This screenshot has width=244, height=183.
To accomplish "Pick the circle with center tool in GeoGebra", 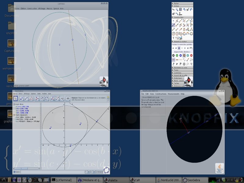I will (x=42, y=98).
